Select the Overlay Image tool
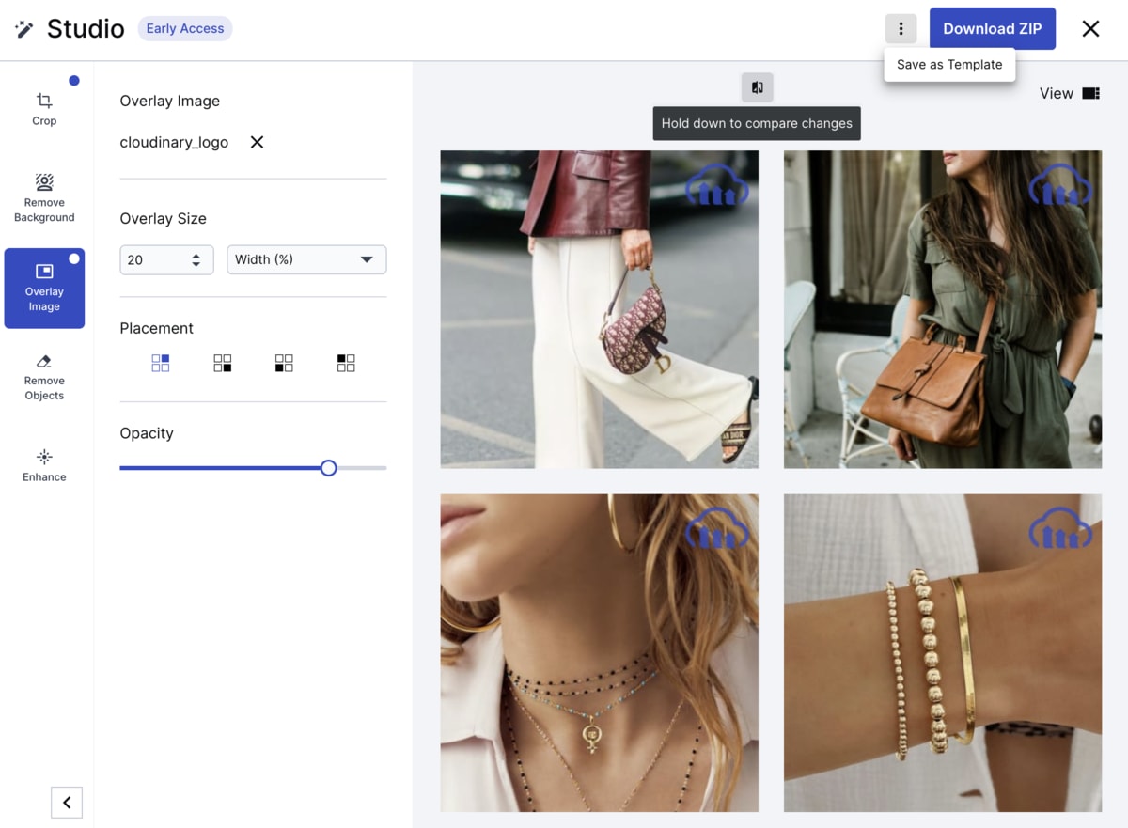The height and width of the screenshot is (828, 1128). coord(44,288)
